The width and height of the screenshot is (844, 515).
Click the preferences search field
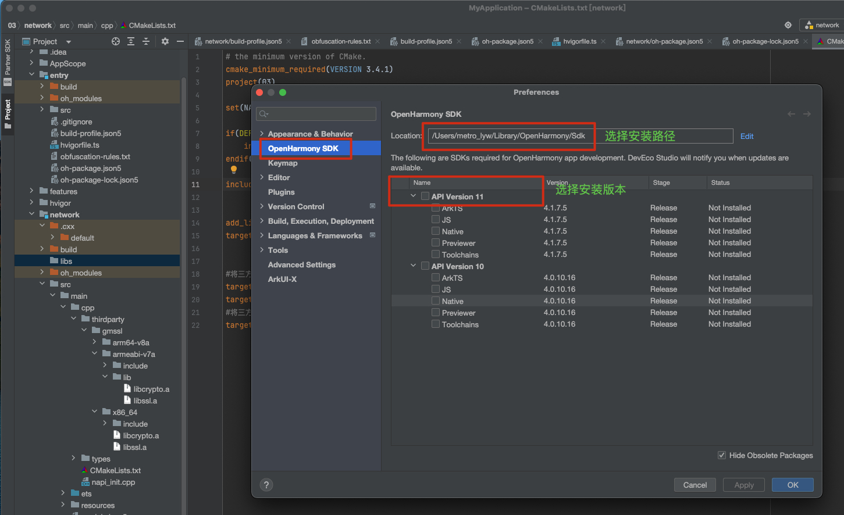(x=316, y=114)
